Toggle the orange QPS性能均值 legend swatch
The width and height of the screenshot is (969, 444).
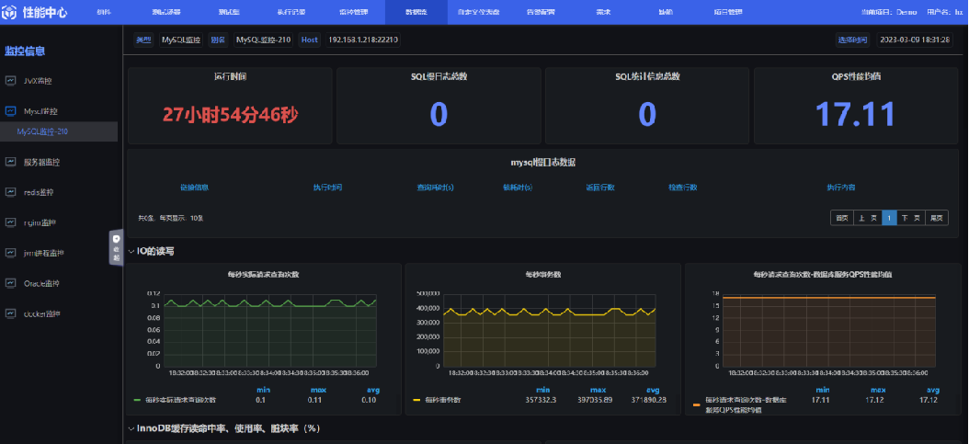click(697, 405)
